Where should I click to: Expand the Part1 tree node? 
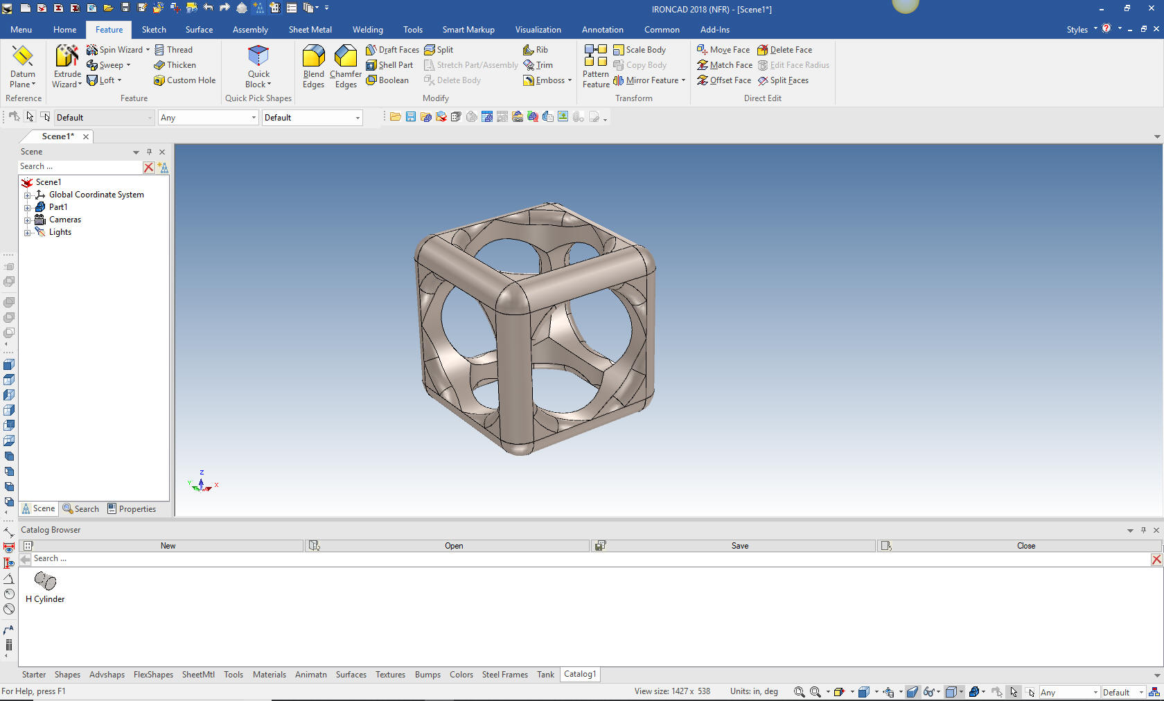coord(28,207)
